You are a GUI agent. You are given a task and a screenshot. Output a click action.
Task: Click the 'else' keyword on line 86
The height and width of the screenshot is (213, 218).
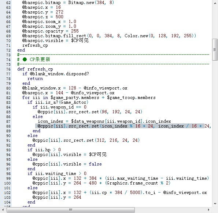point(38,117)
